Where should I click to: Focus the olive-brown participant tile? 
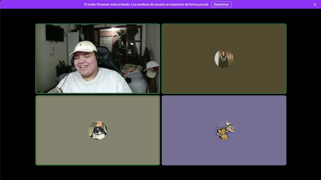click(224, 58)
